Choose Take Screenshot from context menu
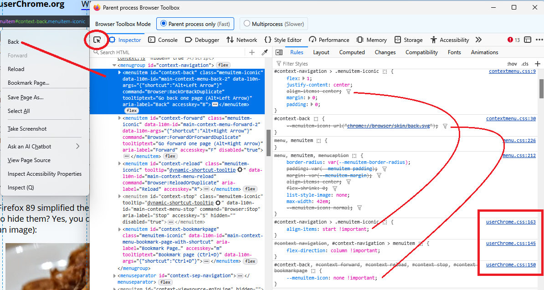The image size is (544, 290). (x=27, y=129)
